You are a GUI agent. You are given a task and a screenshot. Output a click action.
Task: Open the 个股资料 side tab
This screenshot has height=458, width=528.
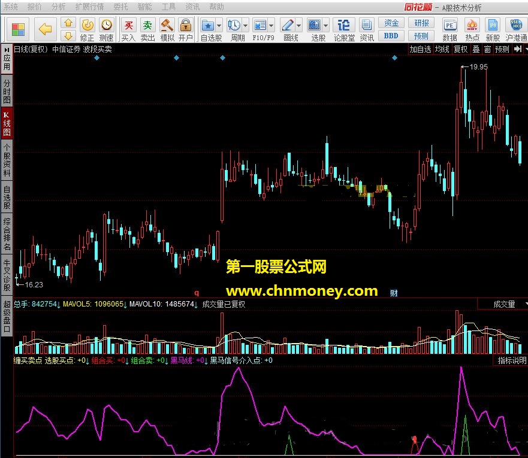pos(7,160)
